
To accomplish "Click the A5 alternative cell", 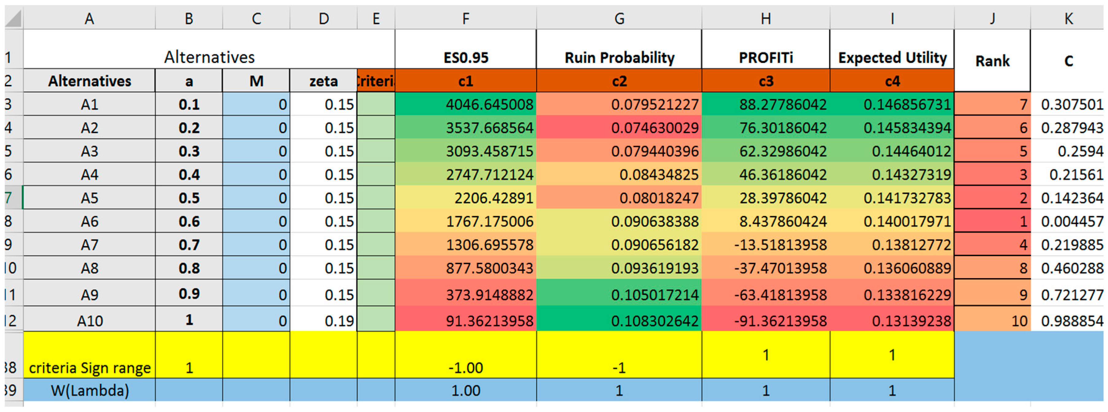I will point(89,198).
